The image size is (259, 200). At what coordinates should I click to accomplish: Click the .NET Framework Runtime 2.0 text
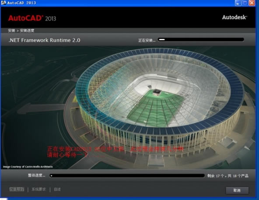(x=45, y=40)
